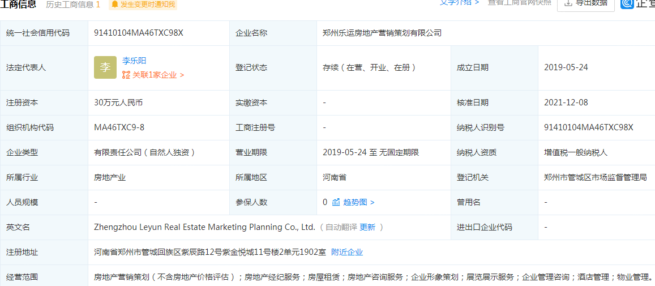This screenshot has height=286, width=655.
Task: View 查看工商官网快照 snapshot
Action: [520, 2]
